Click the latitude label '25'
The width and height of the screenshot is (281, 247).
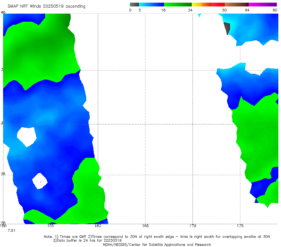click(3, 174)
